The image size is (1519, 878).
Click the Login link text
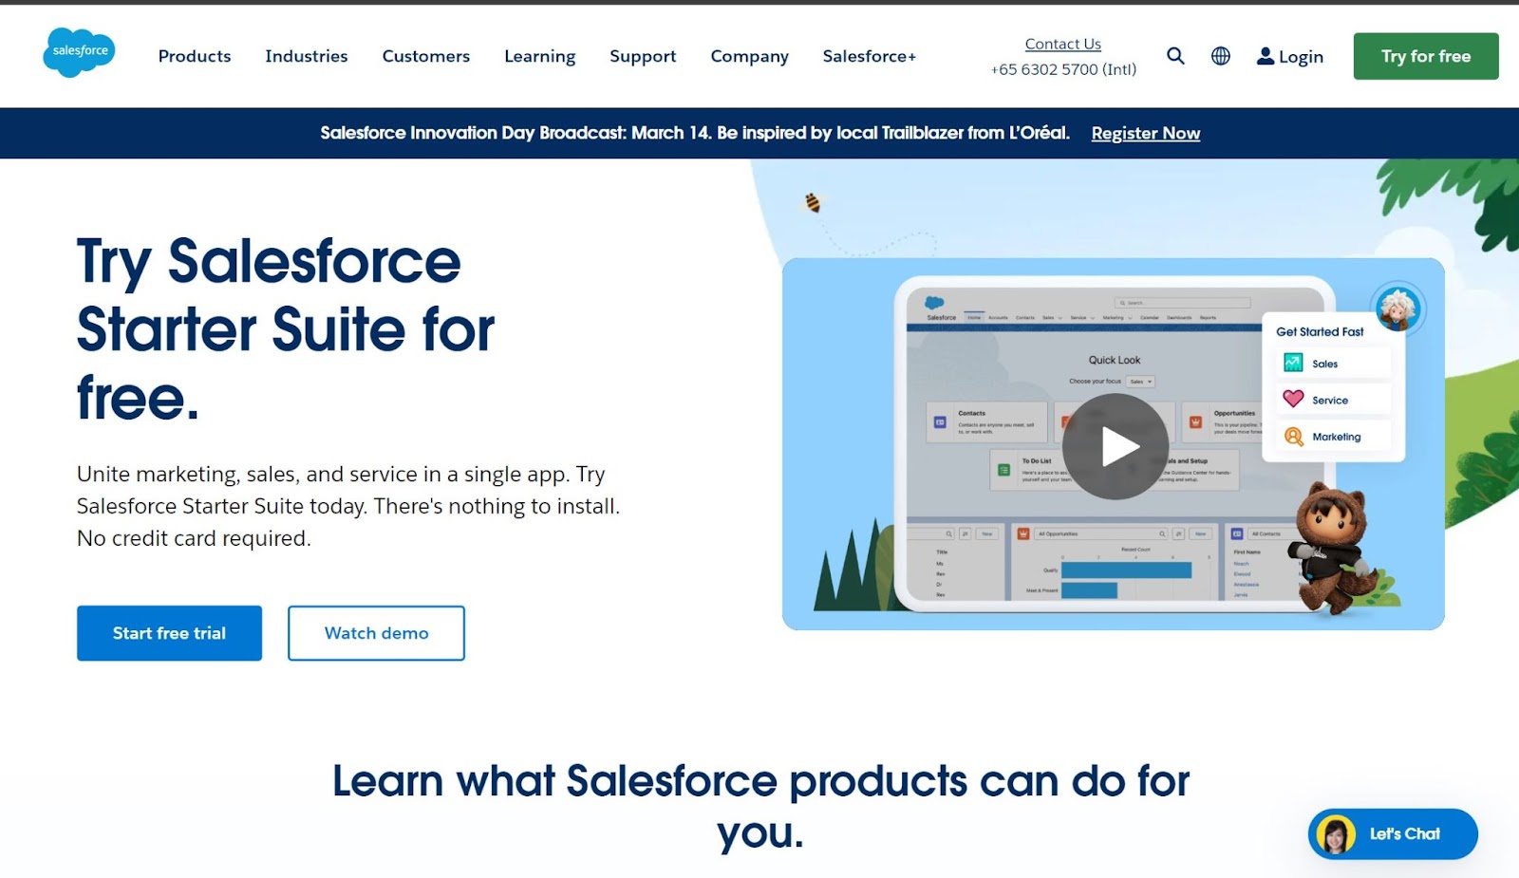point(1301,57)
